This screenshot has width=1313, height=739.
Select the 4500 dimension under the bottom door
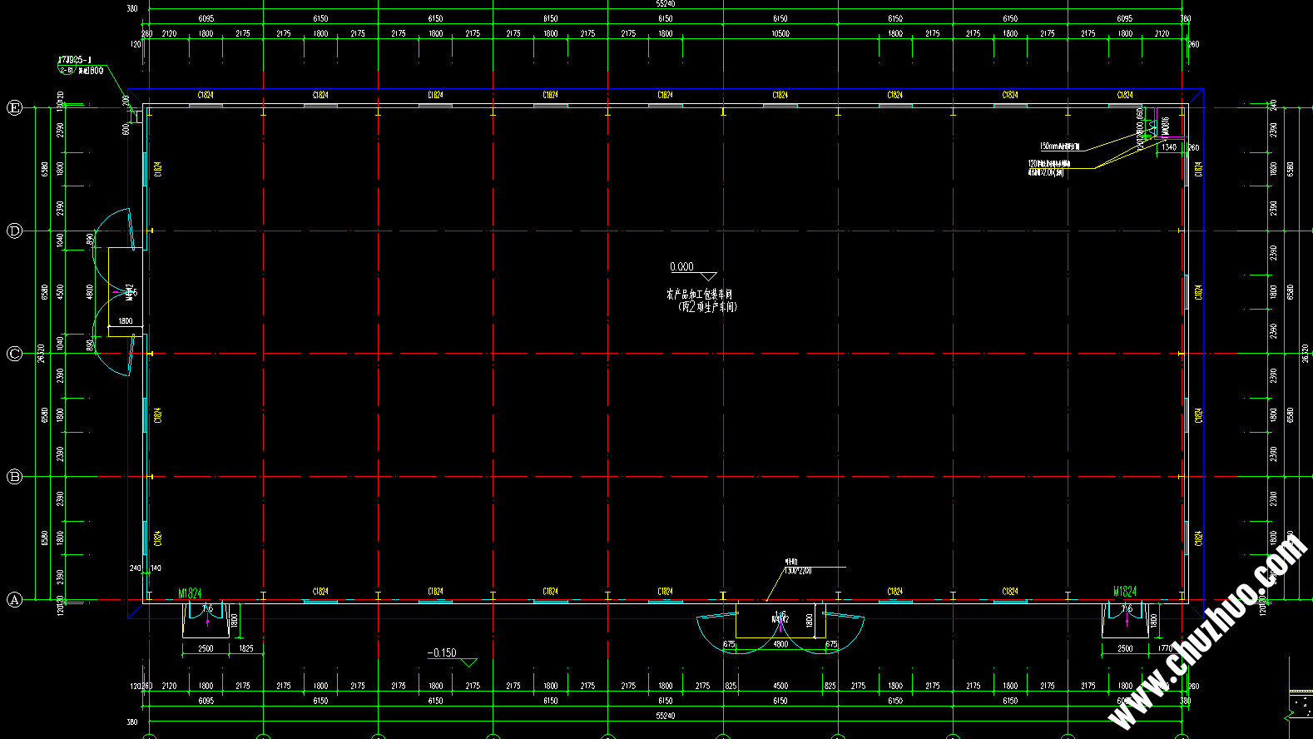point(780,687)
